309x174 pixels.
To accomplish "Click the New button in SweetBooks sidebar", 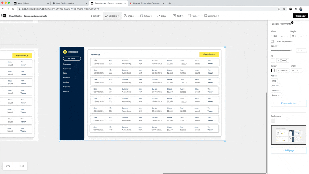I will 72,58.
